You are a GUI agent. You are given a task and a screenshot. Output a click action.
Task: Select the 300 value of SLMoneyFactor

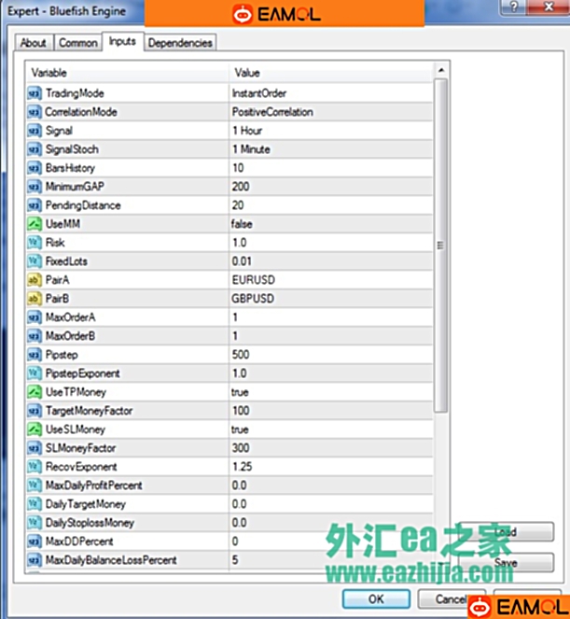tap(241, 448)
